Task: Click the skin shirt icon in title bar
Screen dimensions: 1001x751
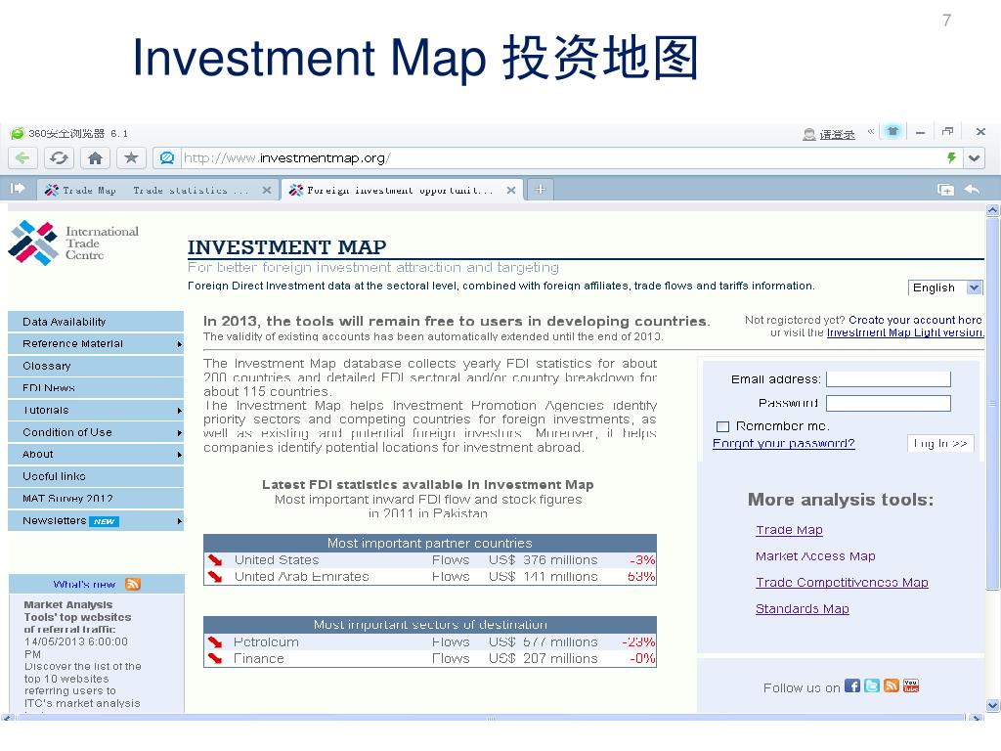Action: click(892, 132)
